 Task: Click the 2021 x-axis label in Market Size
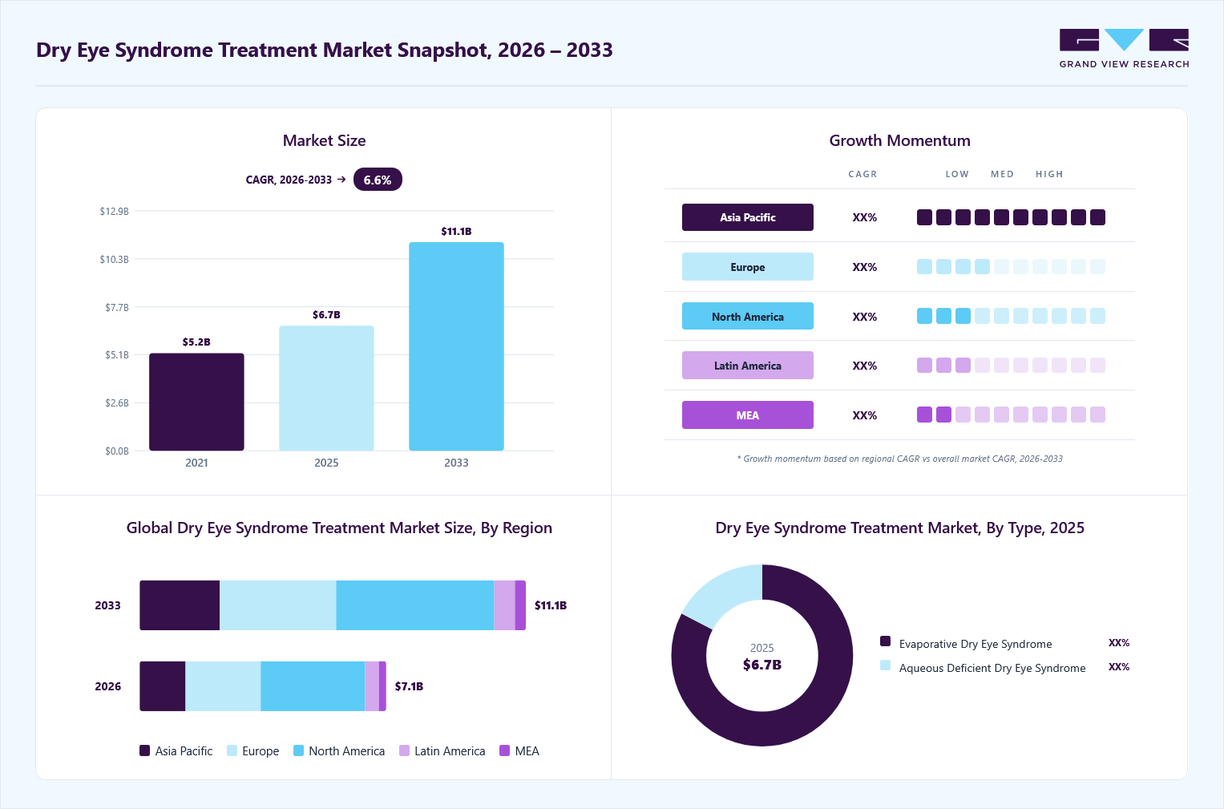tap(196, 463)
